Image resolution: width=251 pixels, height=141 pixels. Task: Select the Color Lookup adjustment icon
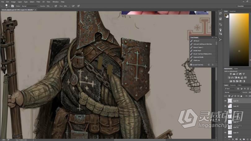click(245, 77)
